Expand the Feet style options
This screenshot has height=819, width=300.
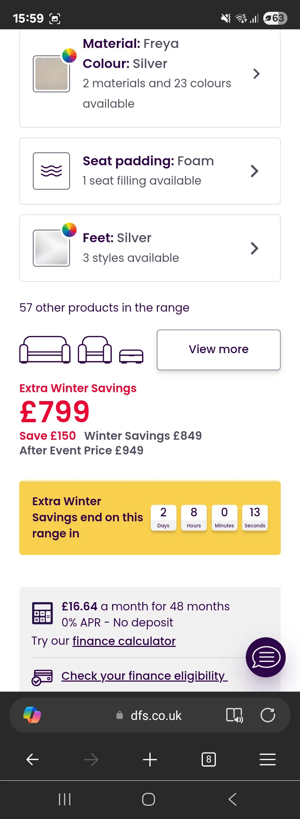coord(254,248)
